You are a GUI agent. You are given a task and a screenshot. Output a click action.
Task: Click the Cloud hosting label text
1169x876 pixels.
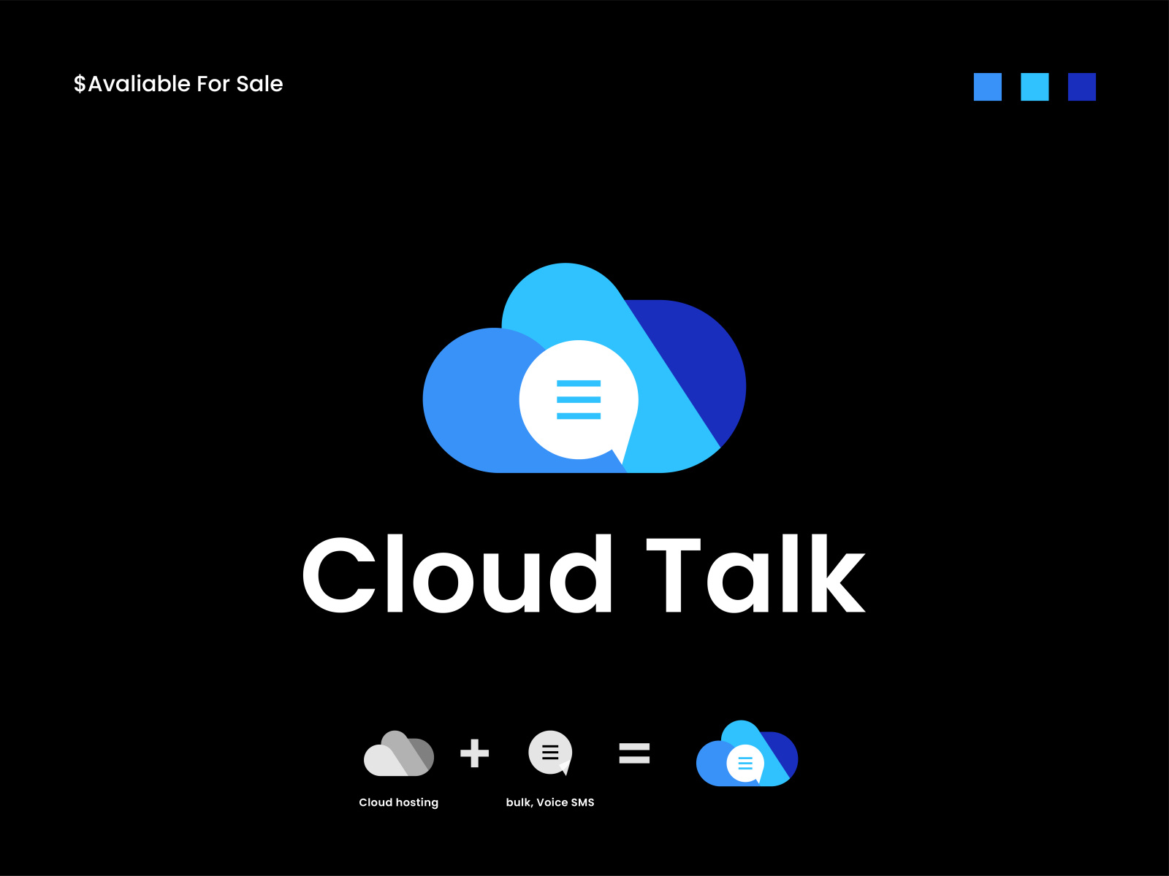tap(398, 802)
